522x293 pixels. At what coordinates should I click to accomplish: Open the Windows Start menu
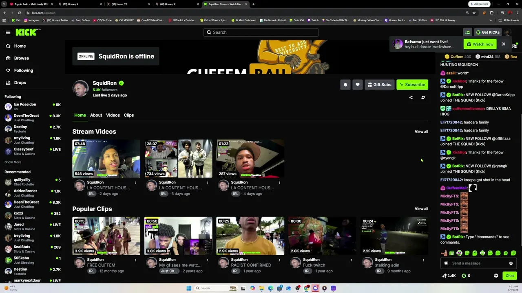point(189,288)
